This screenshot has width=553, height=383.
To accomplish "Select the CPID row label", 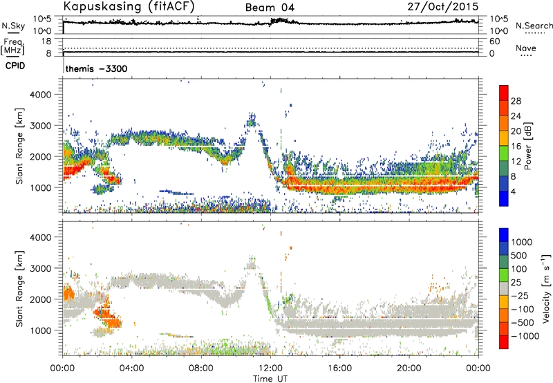I will [x=15, y=66].
